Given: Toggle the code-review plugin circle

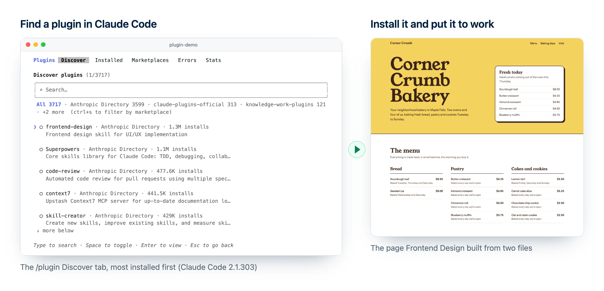Looking at the screenshot, I should click(x=41, y=171).
